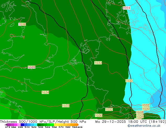
Task: Click the 1038 pressure label over Scotland
Action: coord(22,24)
